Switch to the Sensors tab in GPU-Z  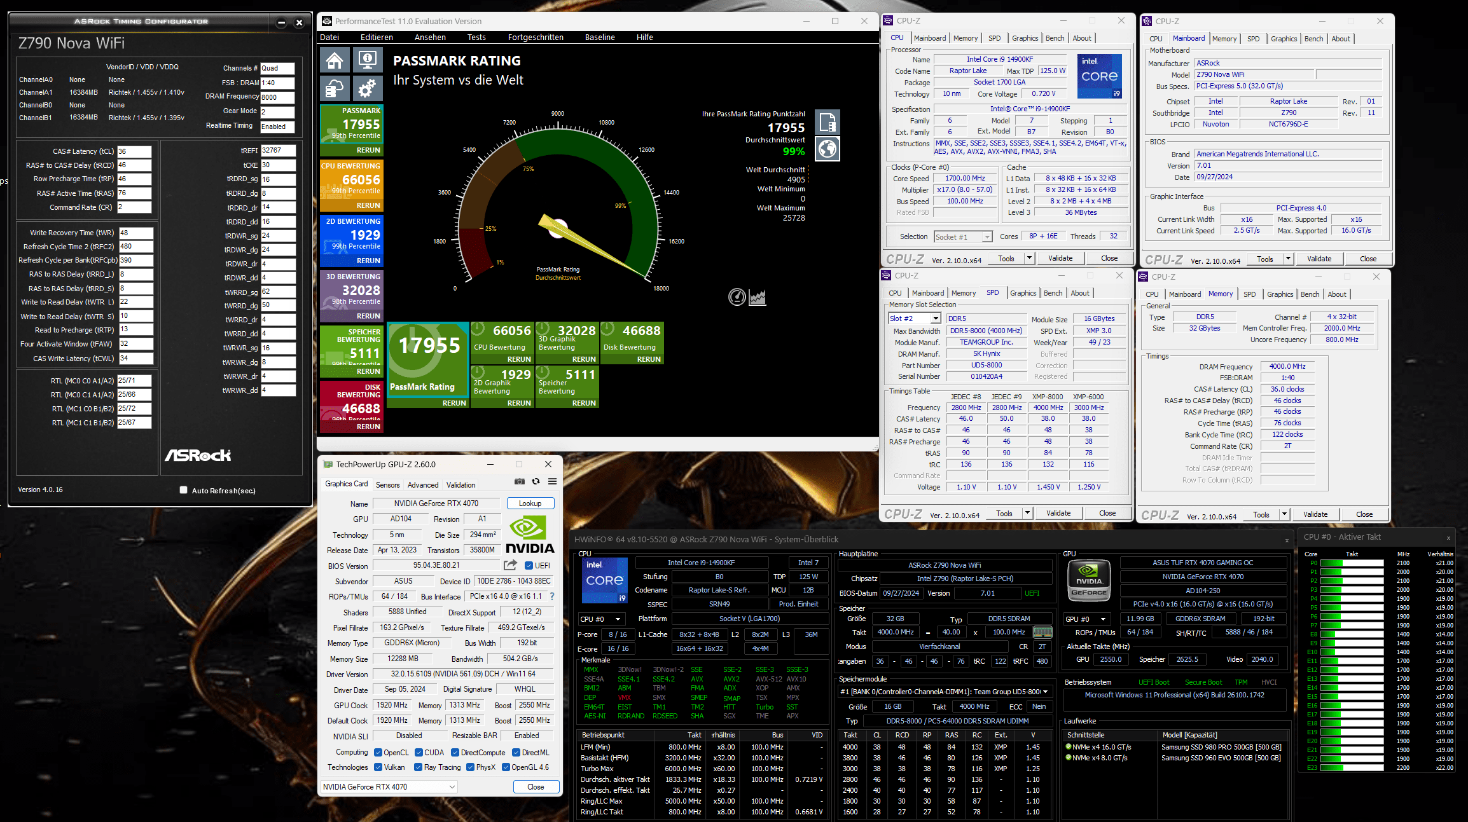coord(387,484)
